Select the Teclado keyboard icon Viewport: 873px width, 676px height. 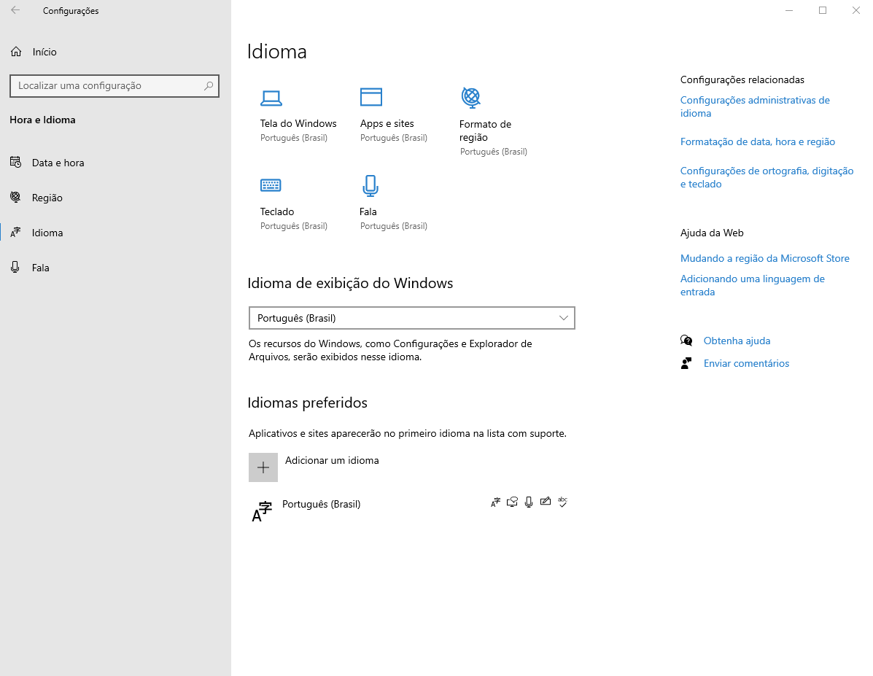tap(271, 185)
